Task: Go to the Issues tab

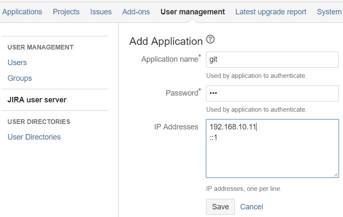Action: 101,12
